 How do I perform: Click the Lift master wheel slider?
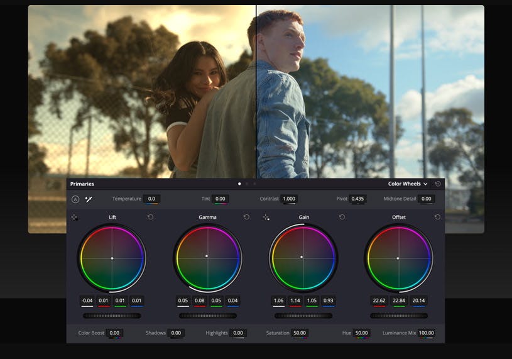coord(112,316)
